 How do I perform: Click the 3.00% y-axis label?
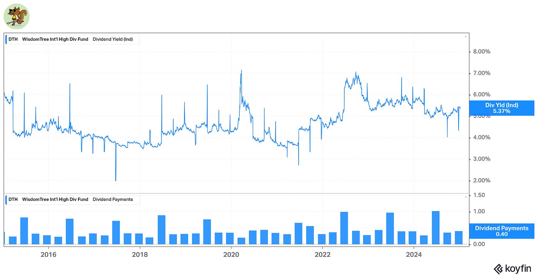click(x=482, y=159)
